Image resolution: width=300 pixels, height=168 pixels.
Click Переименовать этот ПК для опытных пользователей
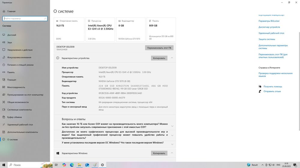coord(273,56)
